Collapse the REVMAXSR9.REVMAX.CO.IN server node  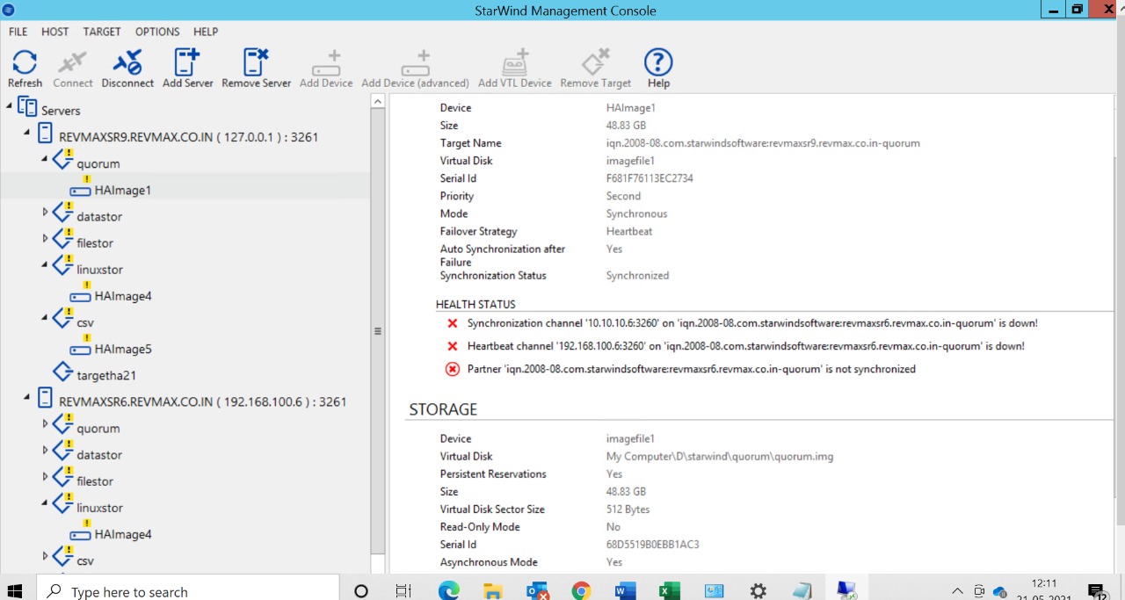[x=28, y=133]
